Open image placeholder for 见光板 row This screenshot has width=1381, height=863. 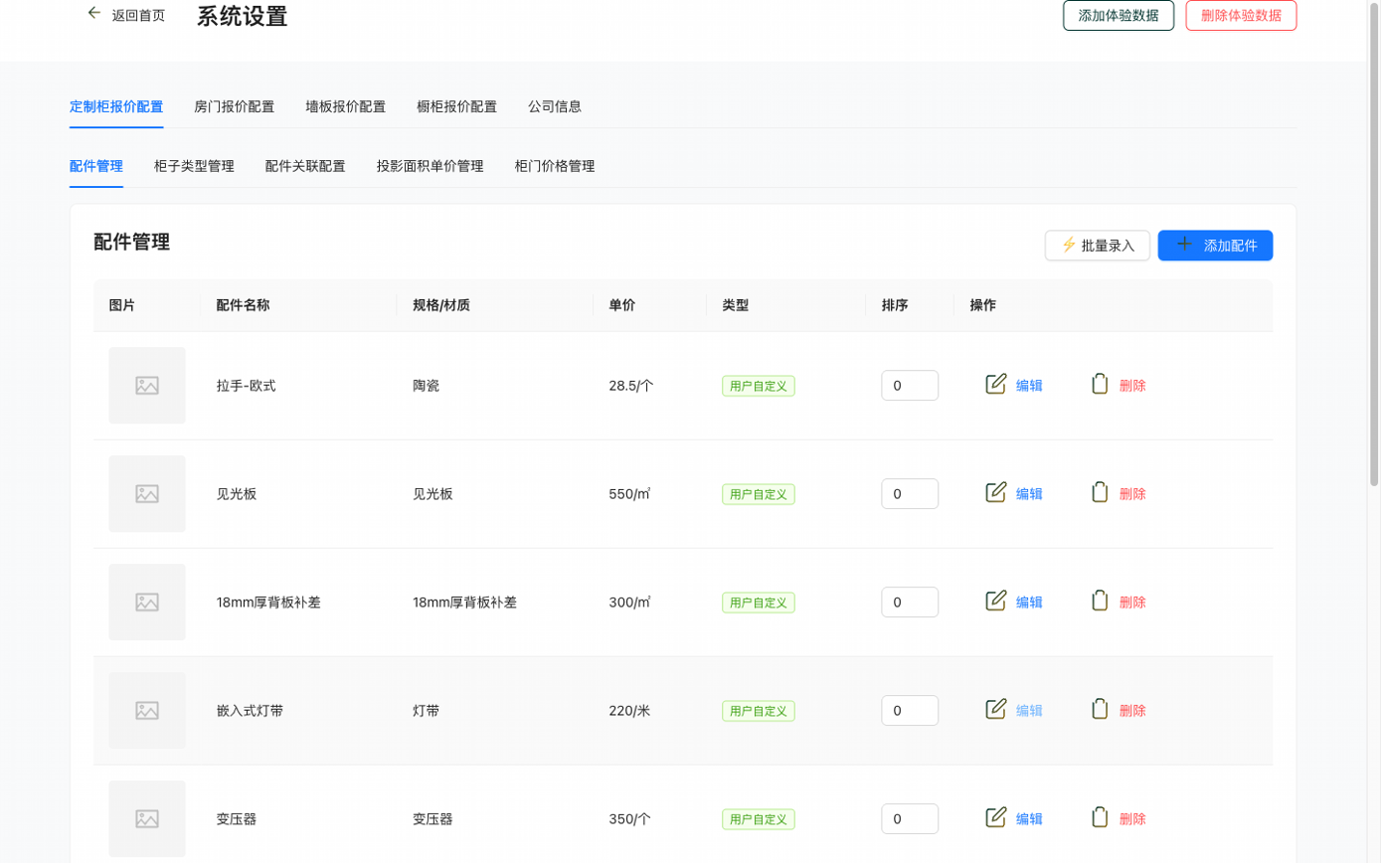[147, 493]
